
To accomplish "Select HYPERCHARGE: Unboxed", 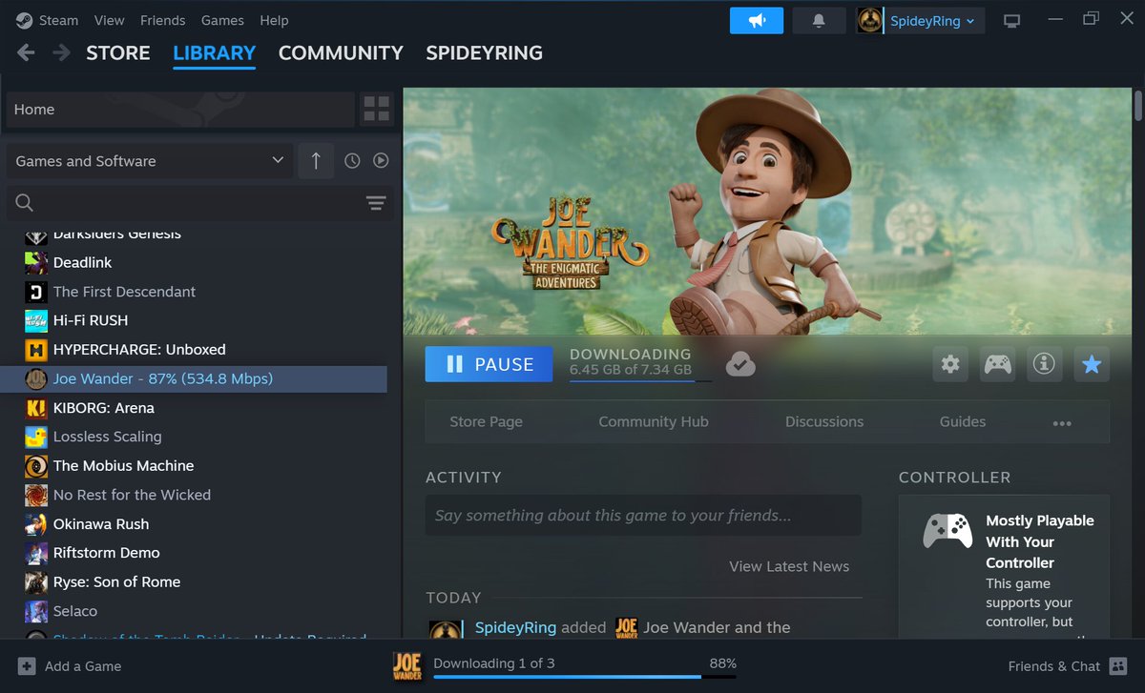I will point(139,350).
